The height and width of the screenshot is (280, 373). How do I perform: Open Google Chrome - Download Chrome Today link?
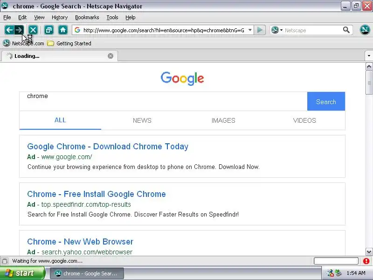[108, 147]
